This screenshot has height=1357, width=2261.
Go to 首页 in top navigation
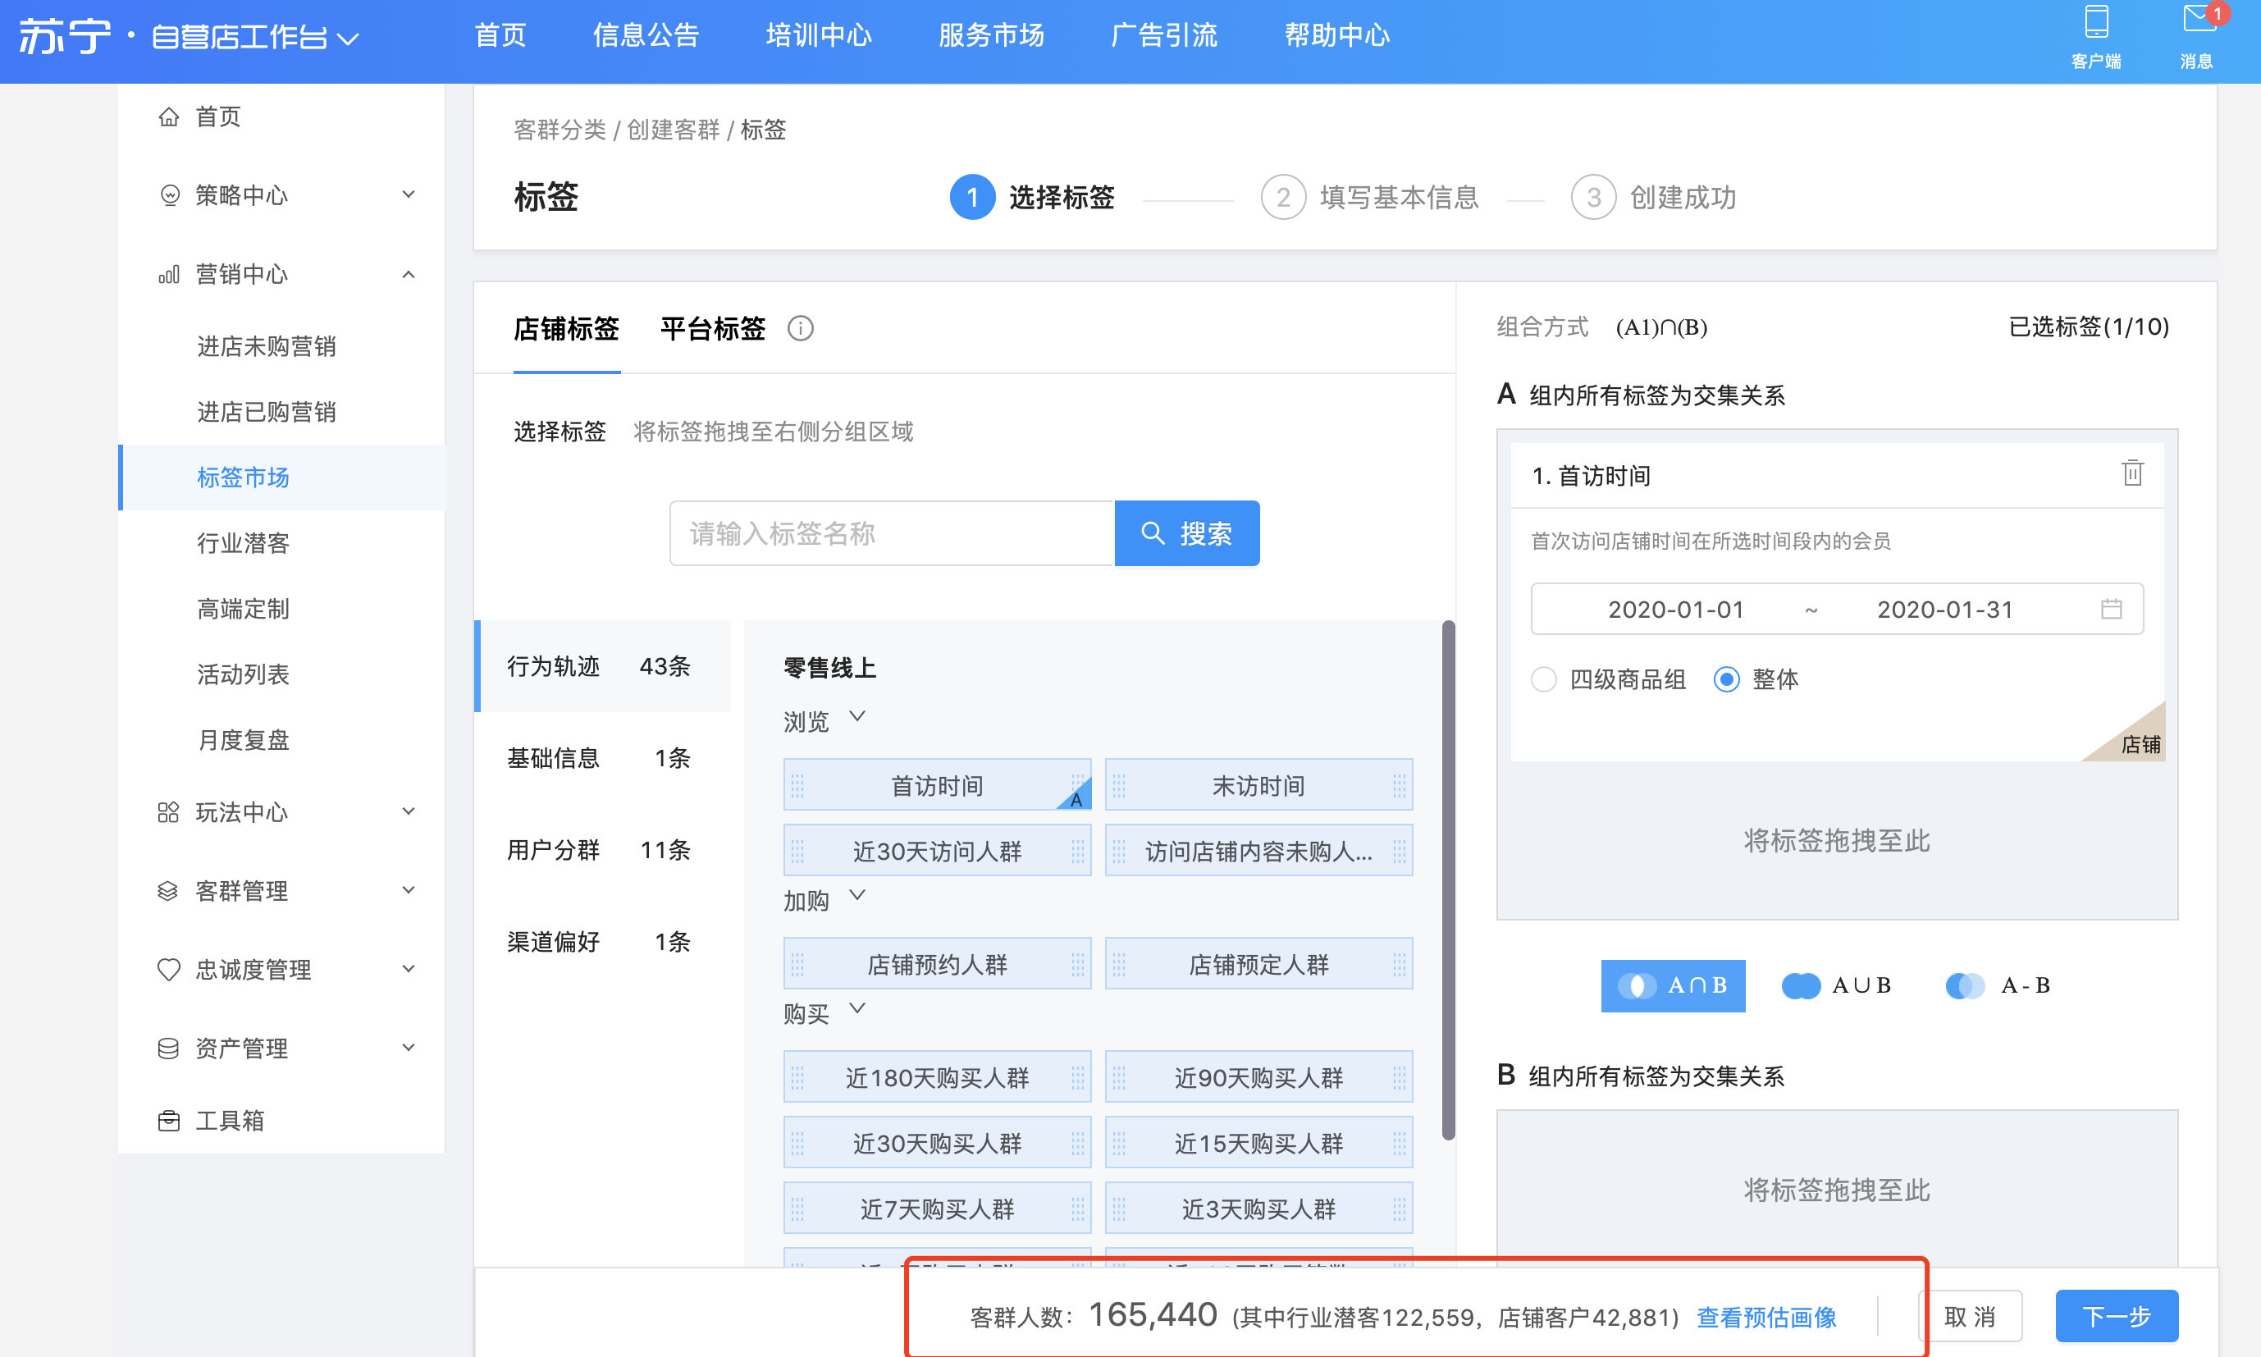[500, 34]
